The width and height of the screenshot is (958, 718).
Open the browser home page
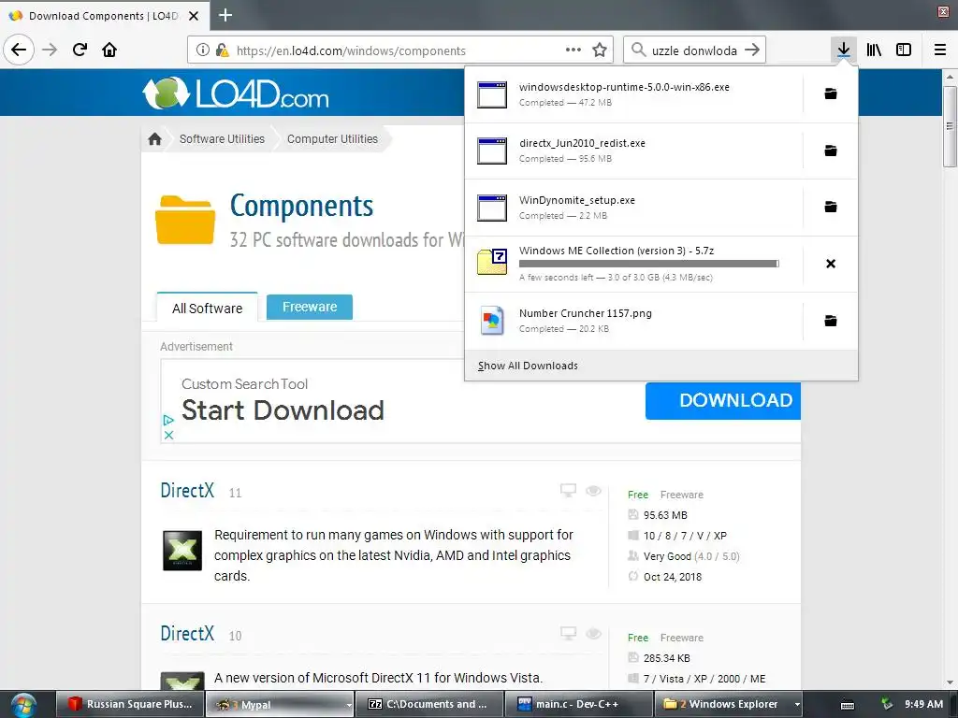tap(109, 50)
